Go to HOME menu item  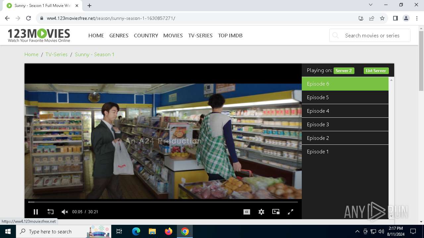pyautogui.click(x=96, y=35)
